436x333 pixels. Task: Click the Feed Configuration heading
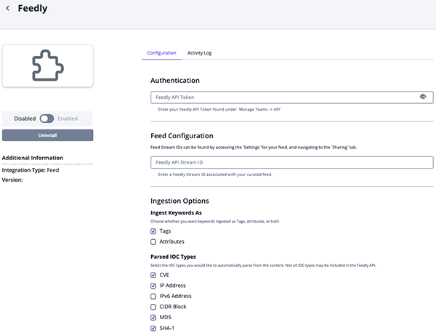(x=182, y=136)
